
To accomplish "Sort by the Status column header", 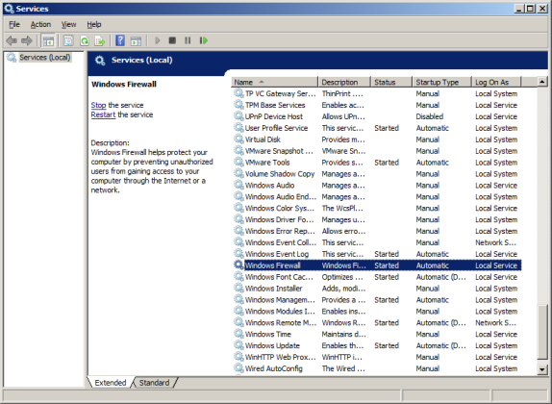I will (x=391, y=82).
